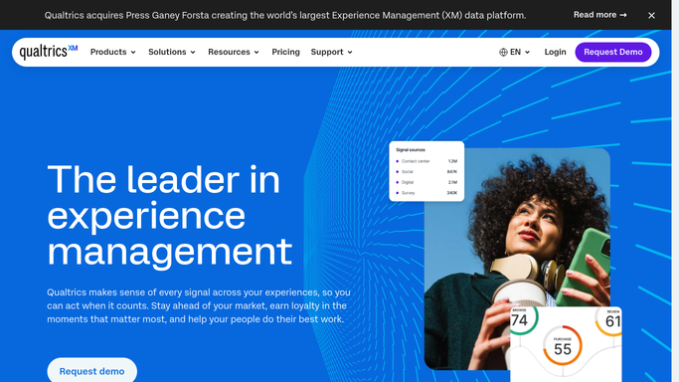Click the Review 61 score gauge

pyautogui.click(x=609, y=321)
